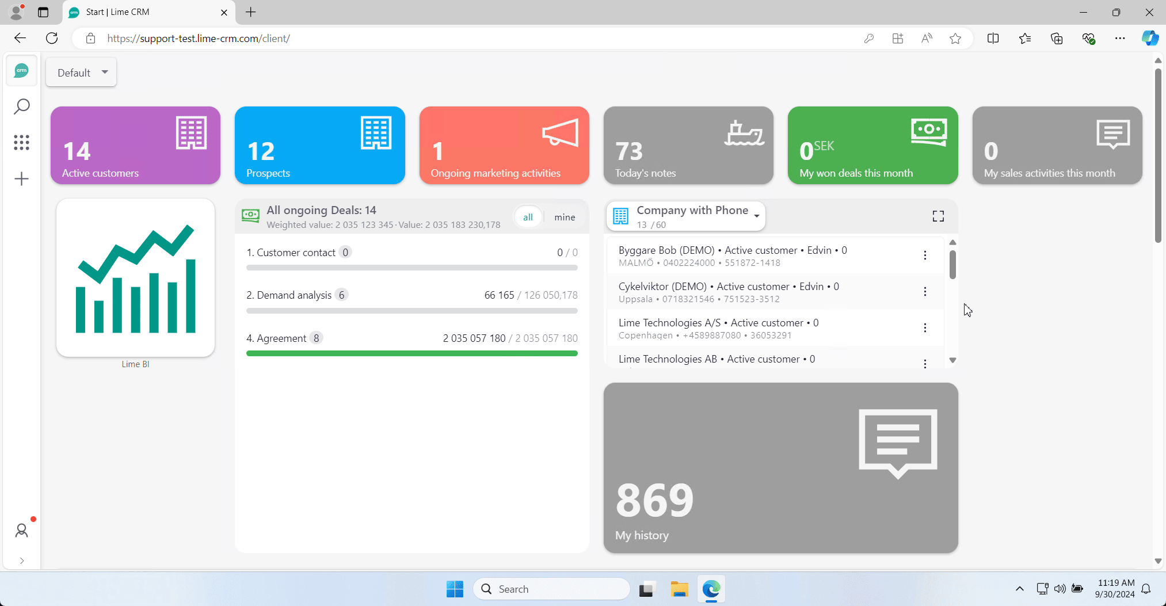Open the Prospects tile
This screenshot has width=1166, height=606.
point(319,145)
